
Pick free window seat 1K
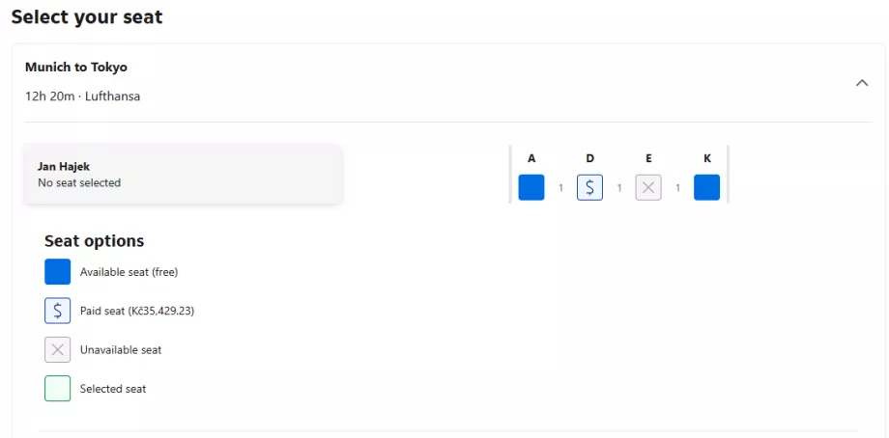click(707, 187)
